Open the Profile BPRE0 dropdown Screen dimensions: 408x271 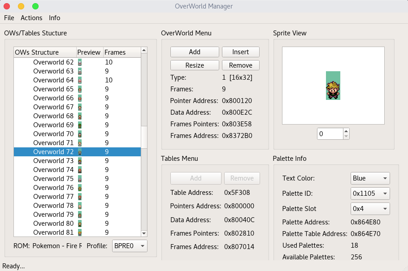point(130,246)
